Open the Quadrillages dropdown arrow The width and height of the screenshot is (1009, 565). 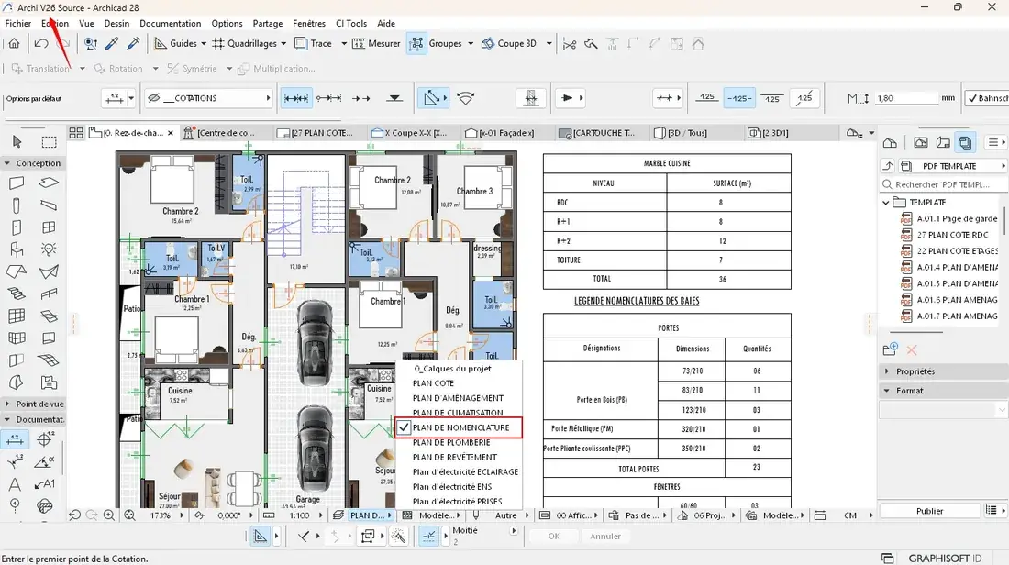(283, 44)
